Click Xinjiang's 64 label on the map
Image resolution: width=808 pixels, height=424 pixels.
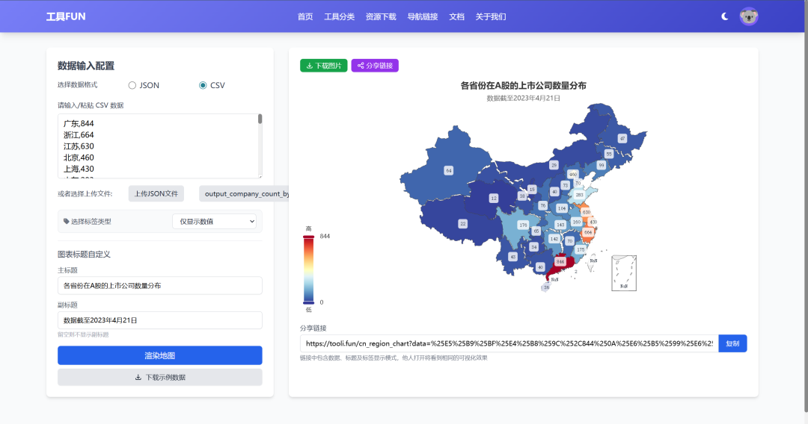click(449, 170)
